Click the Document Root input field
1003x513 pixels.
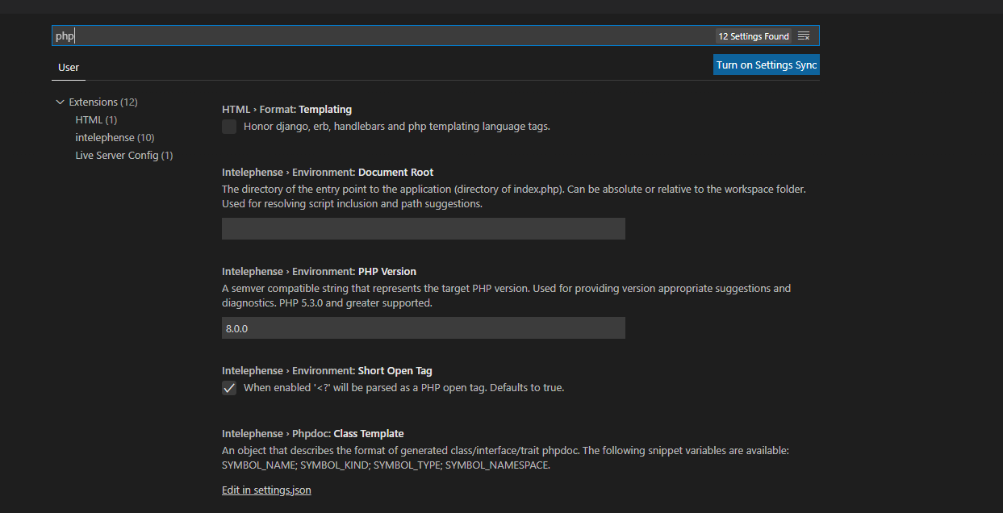click(423, 228)
